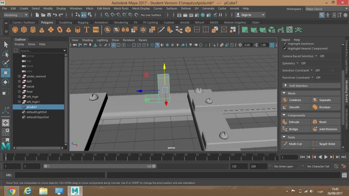Click the MEL command input field
The width and height of the screenshot is (349, 196).
point(60,175)
